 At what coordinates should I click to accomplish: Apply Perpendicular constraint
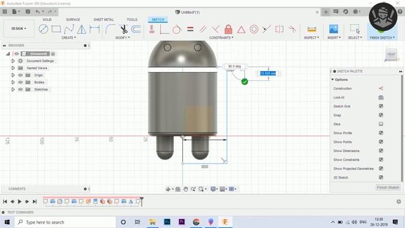point(215,29)
